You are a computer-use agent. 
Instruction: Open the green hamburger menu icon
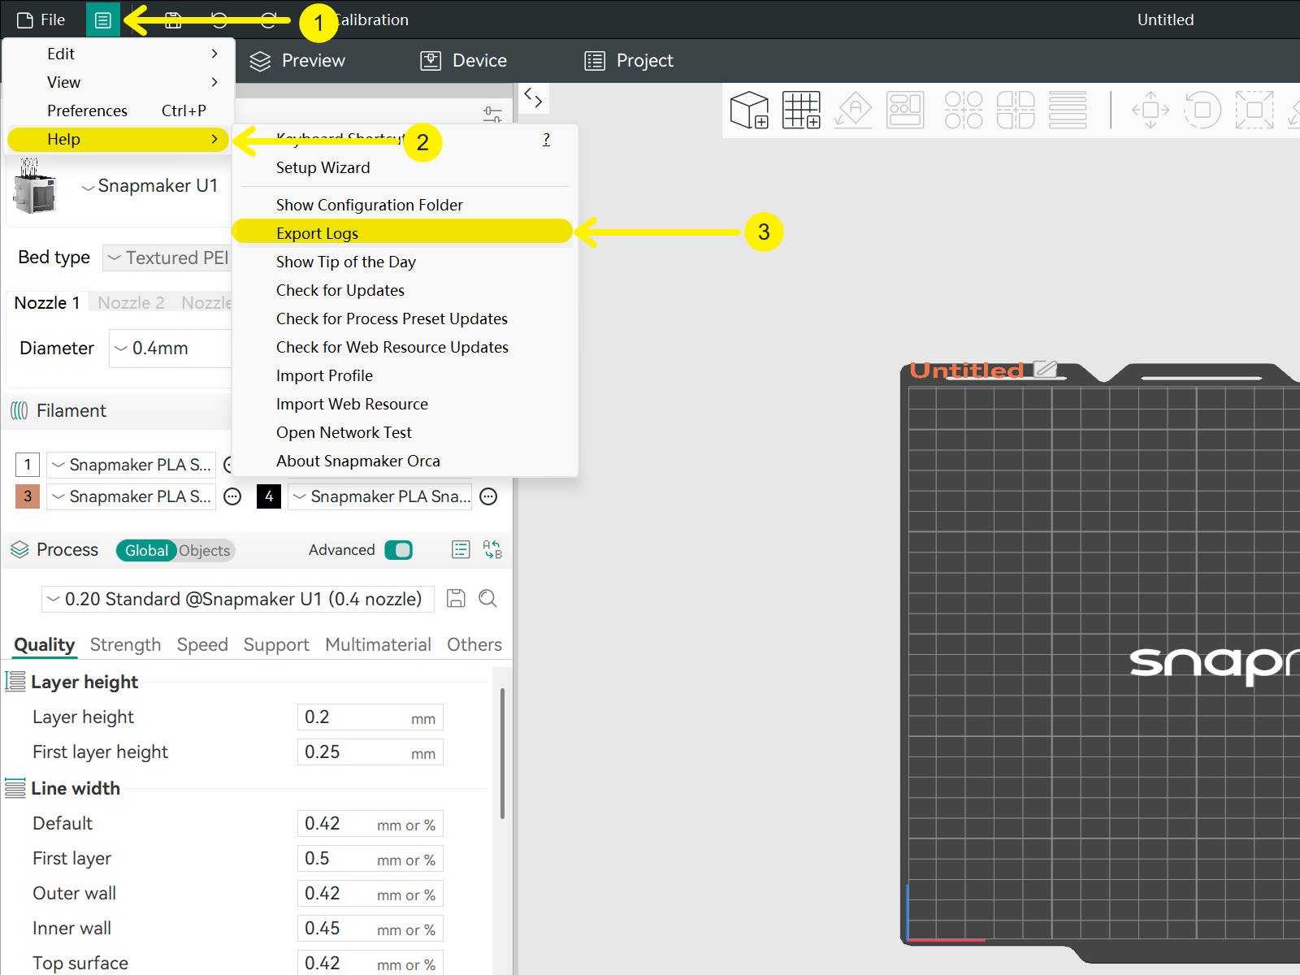pyautogui.click(x=103, y=19)
